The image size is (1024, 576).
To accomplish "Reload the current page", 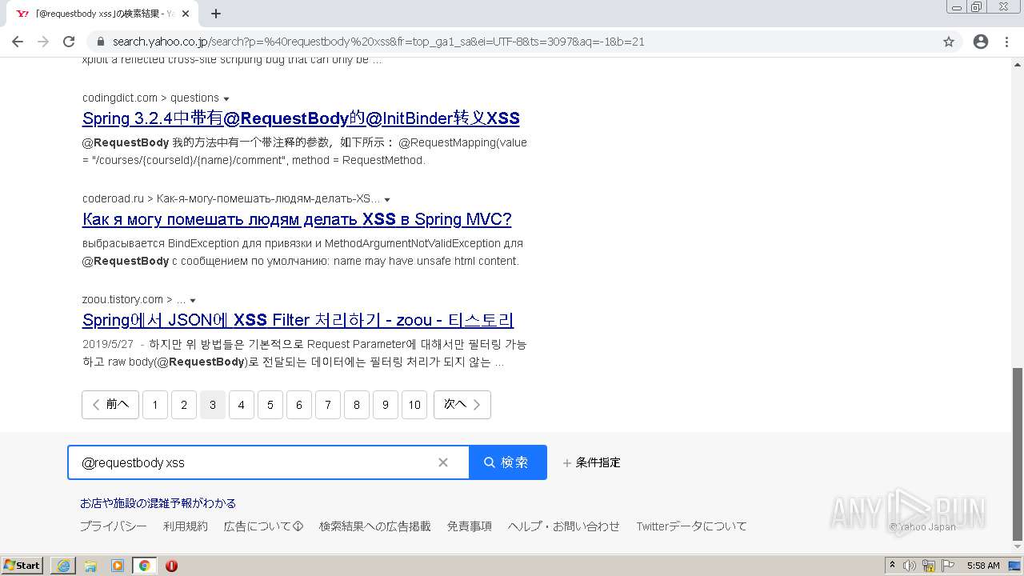I will pos(69,42).
